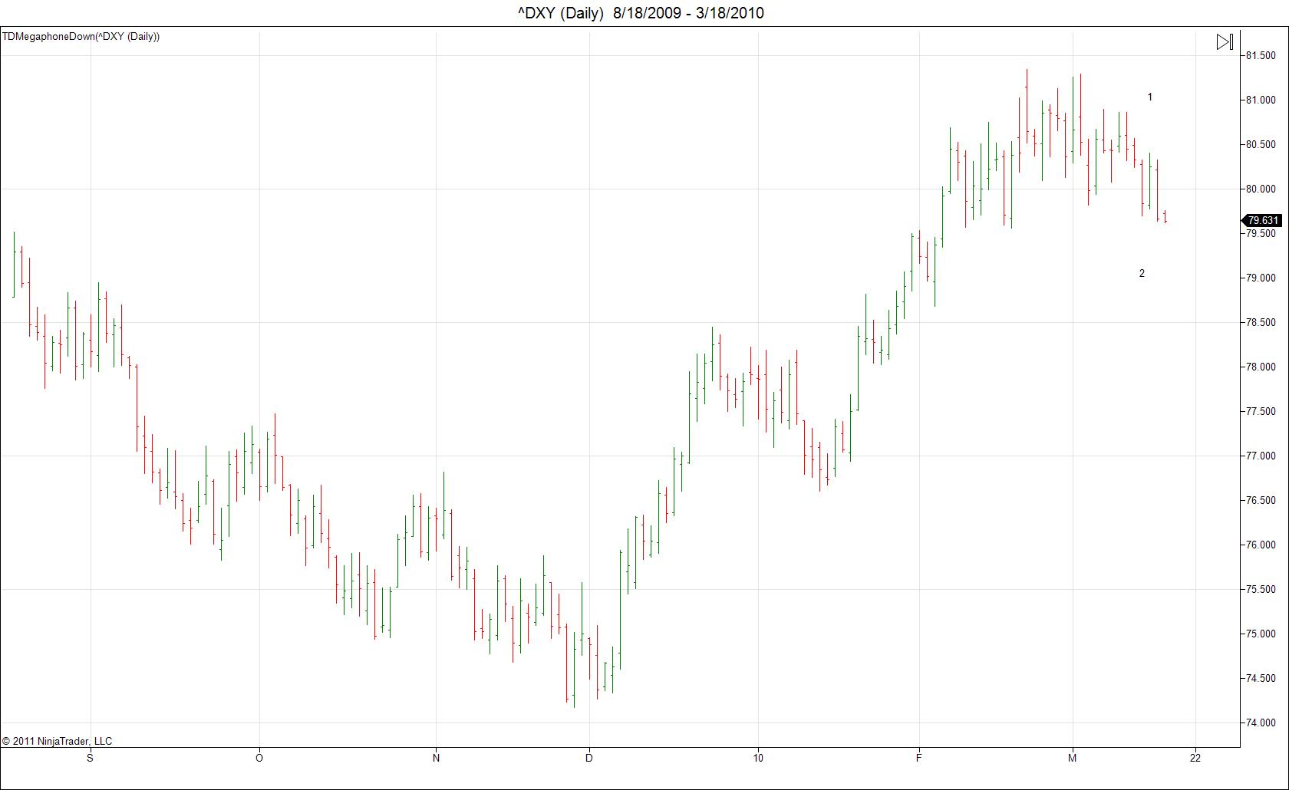
Task: Click the 77.500 price axis label
Action: 1261,411
